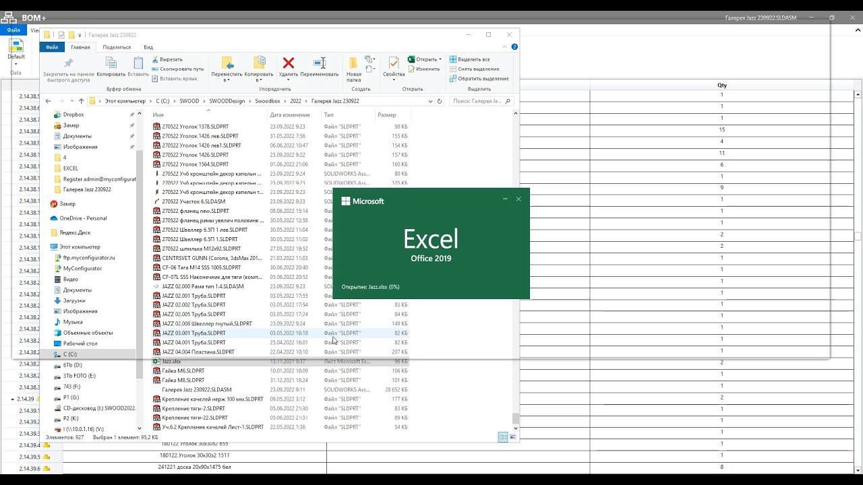
Task: Click the red Delete X icon in ribbon
Action: (x=289, y=63)
